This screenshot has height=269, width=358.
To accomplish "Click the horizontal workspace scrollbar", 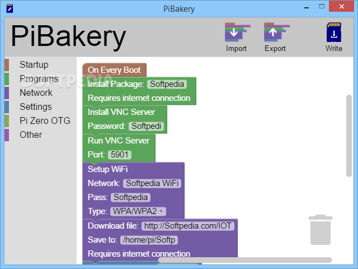I will (x=245, y=260).
